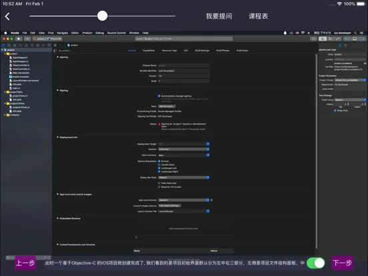Select the Standard editor button

coord(323,39)
